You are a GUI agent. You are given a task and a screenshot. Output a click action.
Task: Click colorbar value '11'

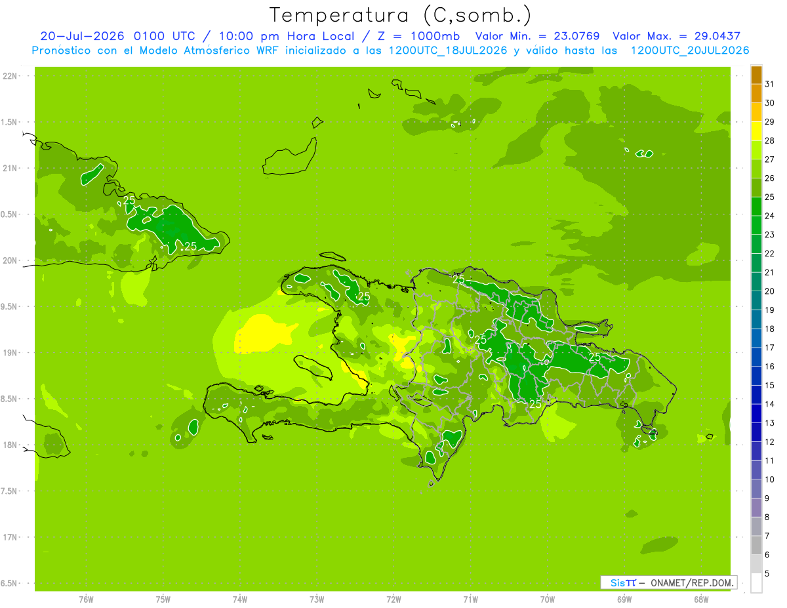coord(770,461)
